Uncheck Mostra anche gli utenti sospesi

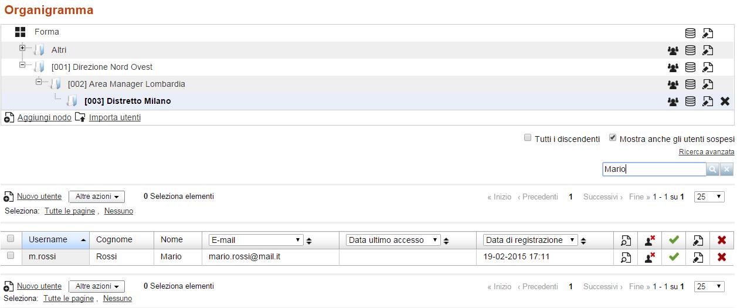coord(613,138)
